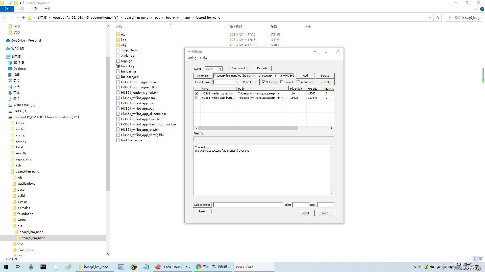This screenshot has width=485, height=272.
Task: Click the Task View taskbar icon
Action: pyautogui.click(x=18, y=267)
